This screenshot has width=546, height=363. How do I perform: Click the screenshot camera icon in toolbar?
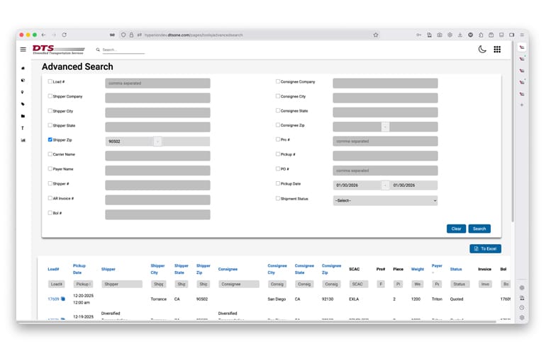440,35
